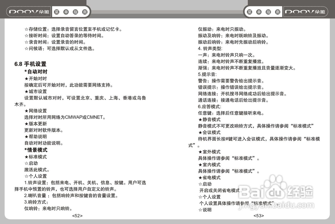Click the DOOV朵唯 logo at top left

coord(28,12)
